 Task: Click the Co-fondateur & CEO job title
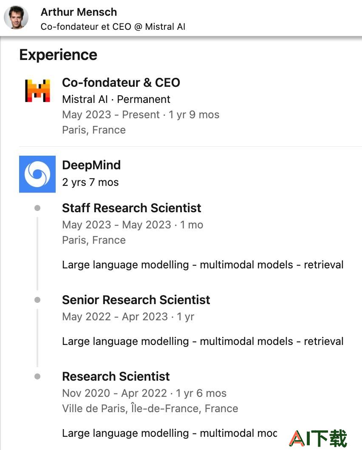pyautogui.click(x=121, y=83)
